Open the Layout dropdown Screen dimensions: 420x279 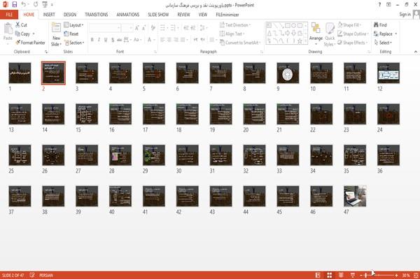pos(73,25)
